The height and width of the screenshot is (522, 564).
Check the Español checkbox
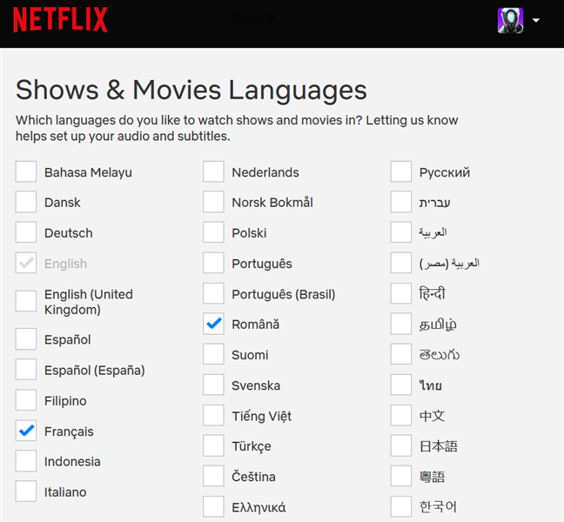pos(26,338)
